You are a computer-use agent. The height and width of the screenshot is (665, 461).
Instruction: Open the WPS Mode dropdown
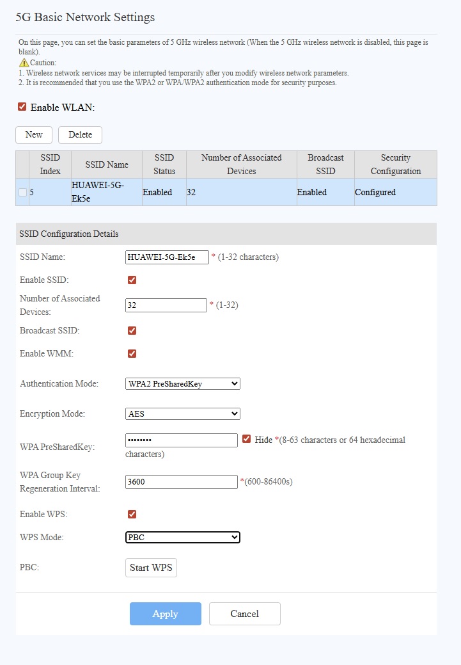tap(182, 537)
